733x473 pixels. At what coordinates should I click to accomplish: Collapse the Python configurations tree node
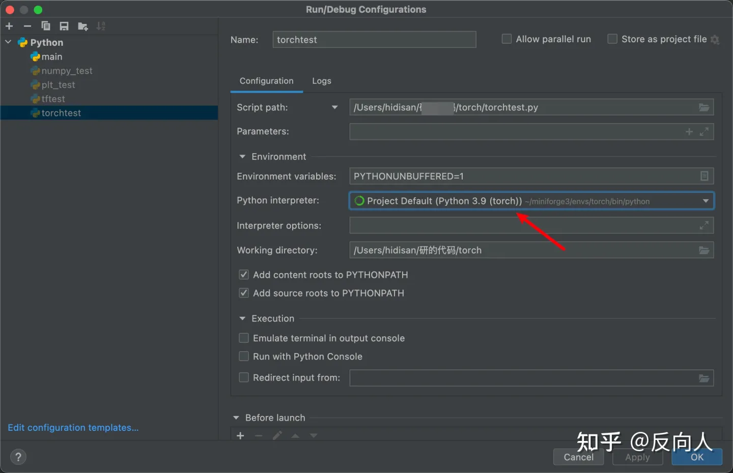(8, 42)
